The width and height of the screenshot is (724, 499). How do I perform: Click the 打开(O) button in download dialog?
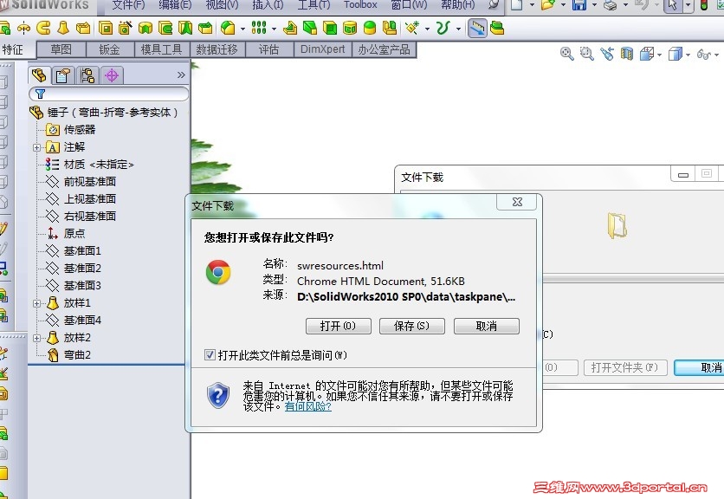(x=338, y=327)
